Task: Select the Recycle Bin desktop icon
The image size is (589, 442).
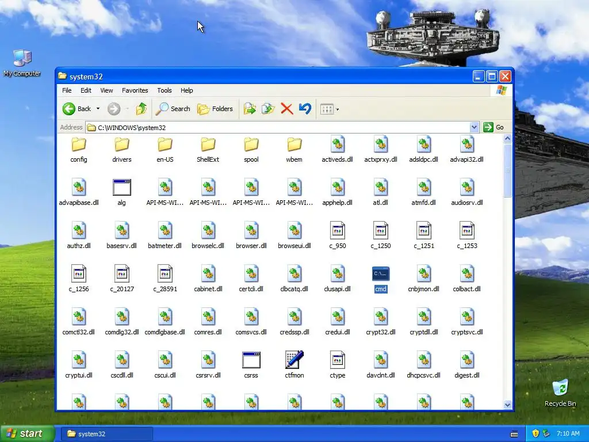Action: pyautogui.click(x=560, y=393)
